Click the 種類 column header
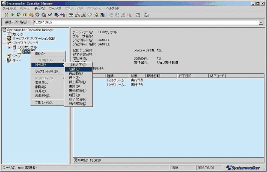Screen dimensions: 267x172 pyautogui.click(x=117, y=76)
